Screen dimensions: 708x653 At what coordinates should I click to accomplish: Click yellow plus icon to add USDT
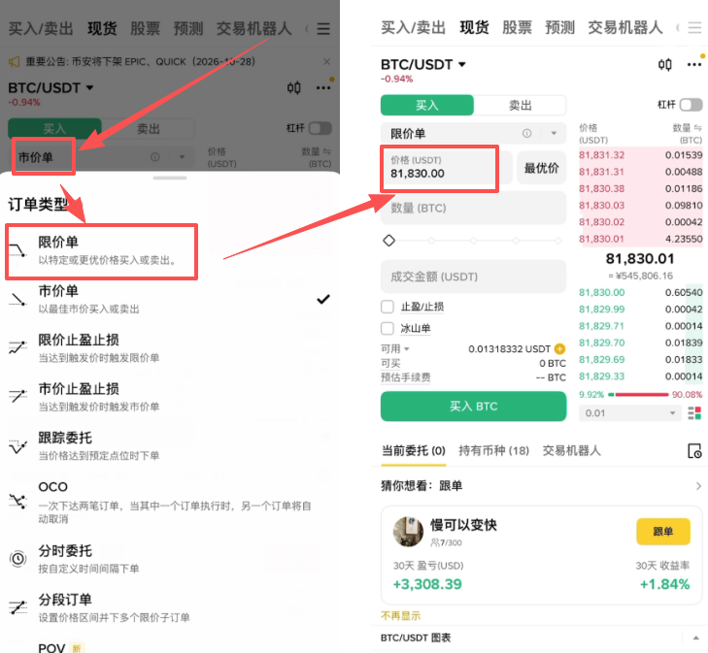(559, 348)
